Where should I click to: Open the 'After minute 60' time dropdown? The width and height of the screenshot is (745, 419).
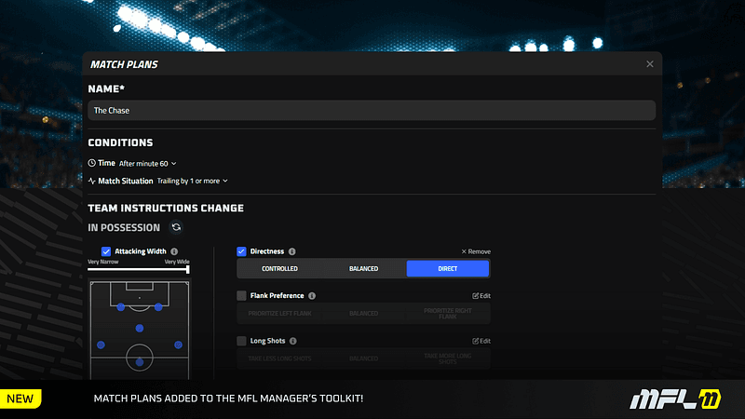147,163
